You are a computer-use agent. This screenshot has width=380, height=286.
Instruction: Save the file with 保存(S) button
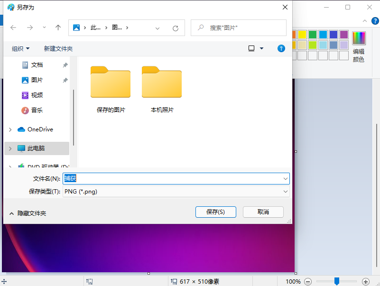click(216, 212)
